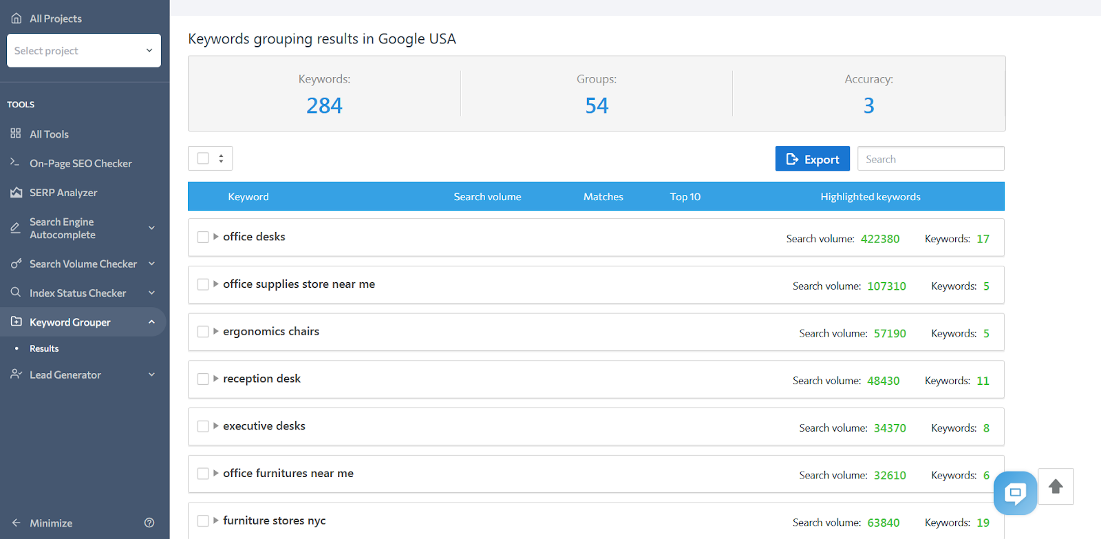Click the Lead Generator person icon
Image resolution: width=1101 pixels, height=539 pixels.
[16, 374]
